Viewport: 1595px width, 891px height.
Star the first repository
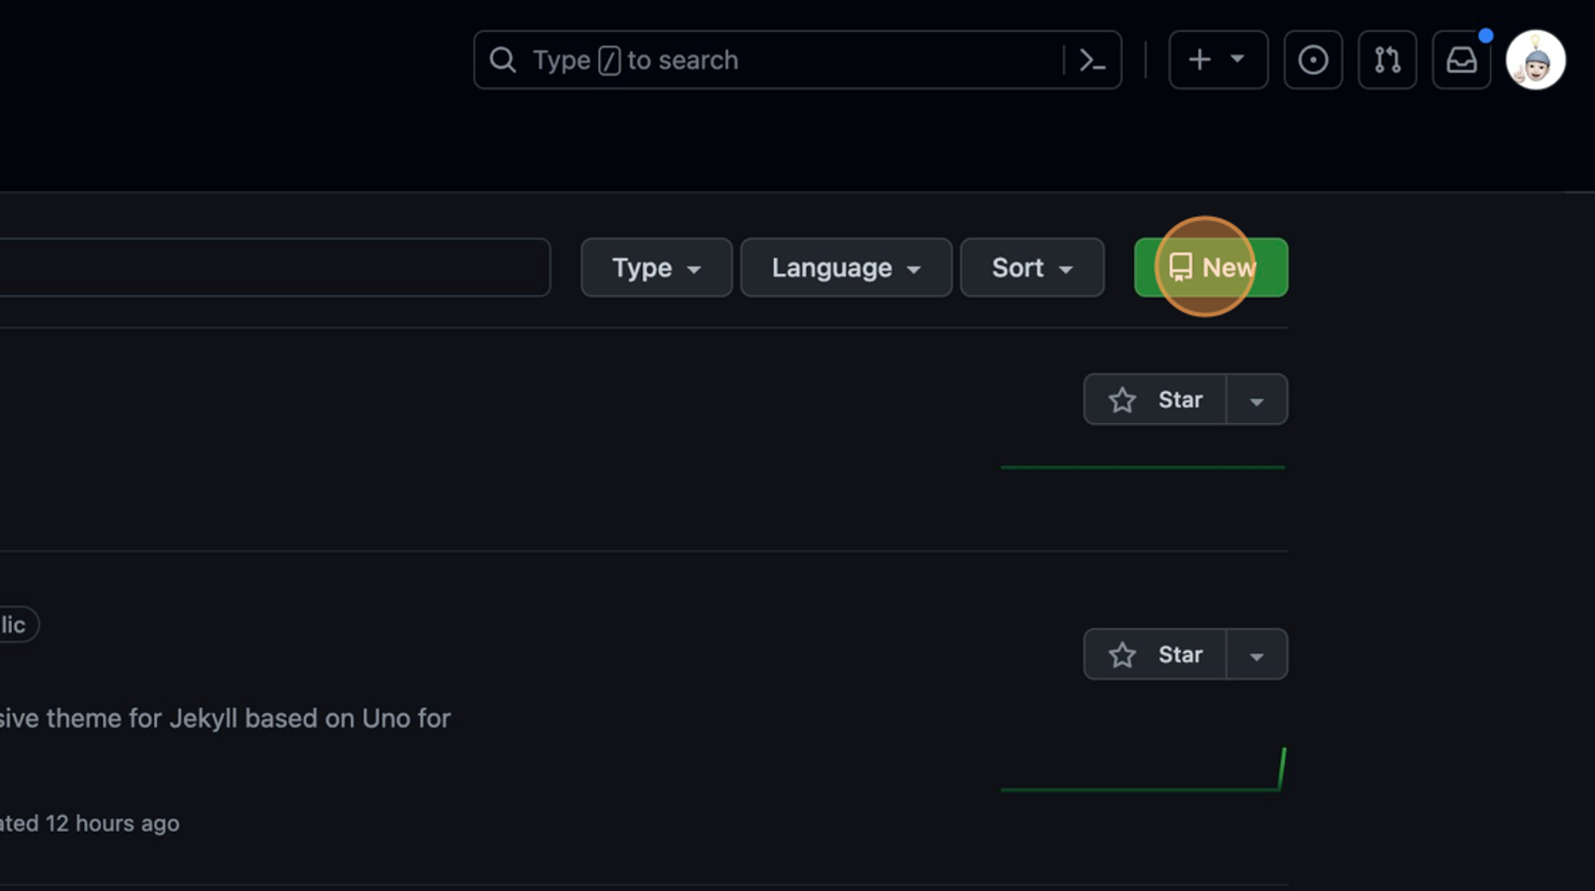pyautogui.click(x=1155, y=399)
